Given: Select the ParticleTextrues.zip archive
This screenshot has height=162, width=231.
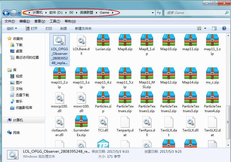Looking at the screenshot, I should (125, 102).
